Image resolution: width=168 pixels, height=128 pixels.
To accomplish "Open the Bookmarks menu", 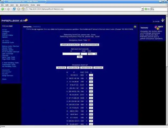I will click(24, 5).
